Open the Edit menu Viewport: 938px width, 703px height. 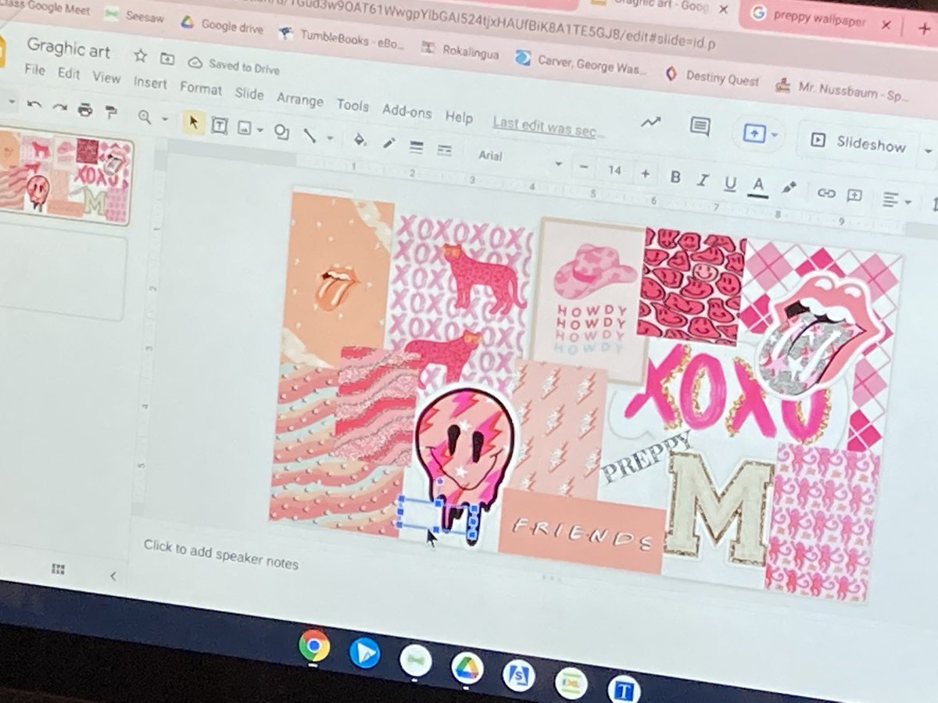coord(69,73)
